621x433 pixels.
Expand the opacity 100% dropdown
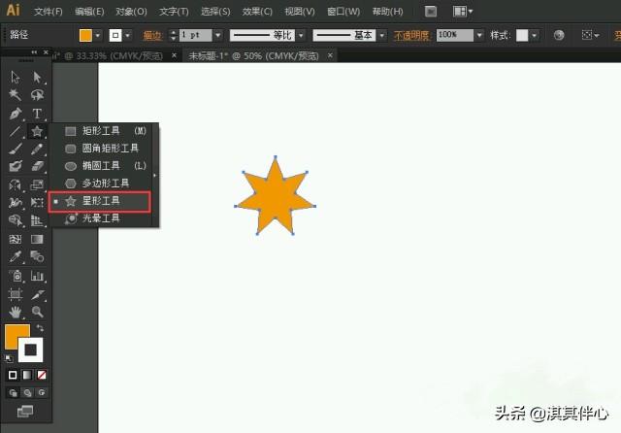(479, 34)
